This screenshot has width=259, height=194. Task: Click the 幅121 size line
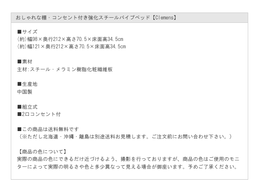(x=72, y=47)
